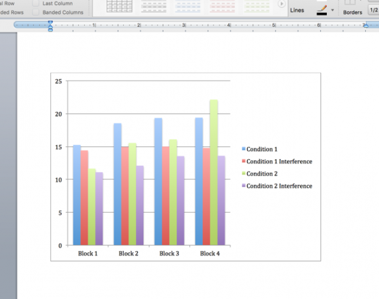Click the right indent marker on ruler
Image resolution: width=379 pixels, height=299 pixels.
(366, 25)
